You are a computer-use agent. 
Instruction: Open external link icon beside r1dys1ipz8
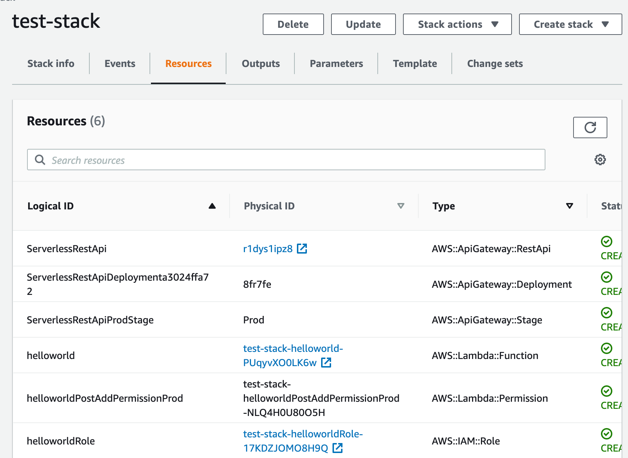click(x=302, y=249)
